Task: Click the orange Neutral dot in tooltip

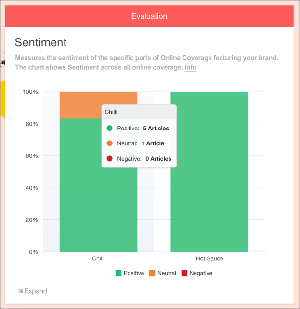Action: pos(110,143)
